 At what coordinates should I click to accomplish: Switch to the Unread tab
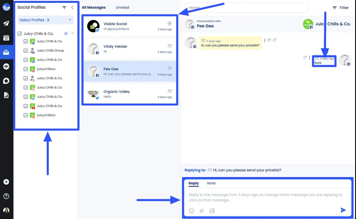(122, 7)
